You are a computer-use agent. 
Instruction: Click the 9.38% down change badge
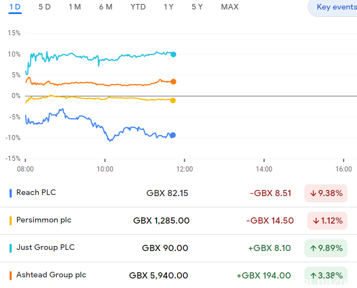pyautogui.click(x=326, y=193)
